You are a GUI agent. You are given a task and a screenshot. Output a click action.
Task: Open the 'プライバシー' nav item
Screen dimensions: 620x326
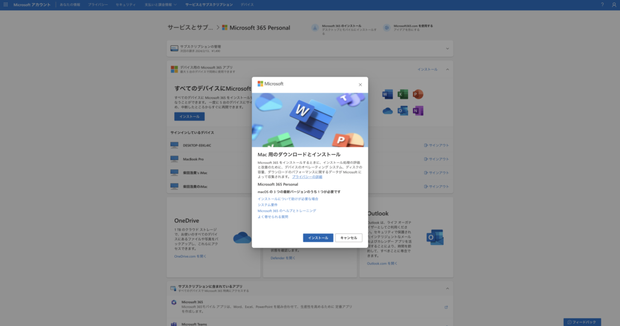(98, 5)
